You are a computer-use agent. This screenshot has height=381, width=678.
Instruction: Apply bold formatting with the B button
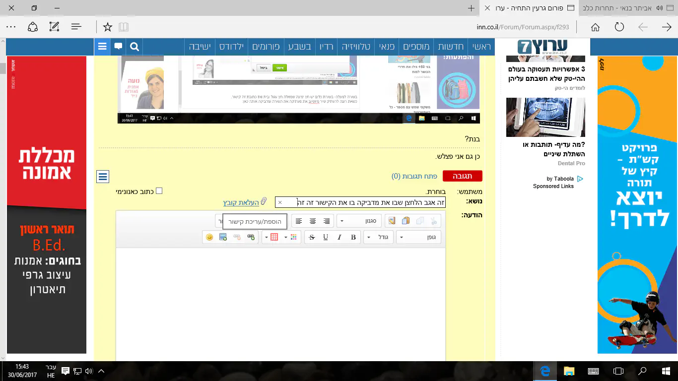tap(353, 237)
